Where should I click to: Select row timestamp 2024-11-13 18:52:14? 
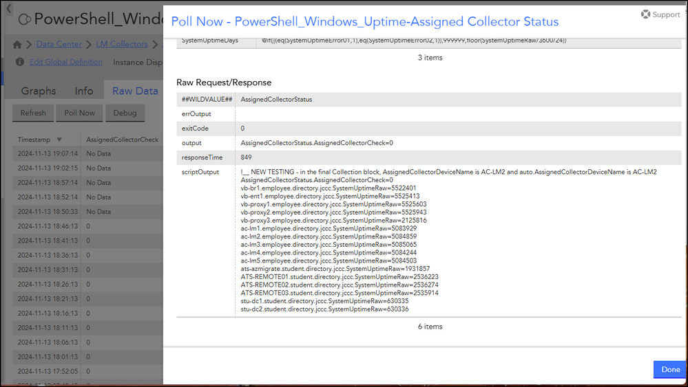pyautogui.click(x=48, y=197)
